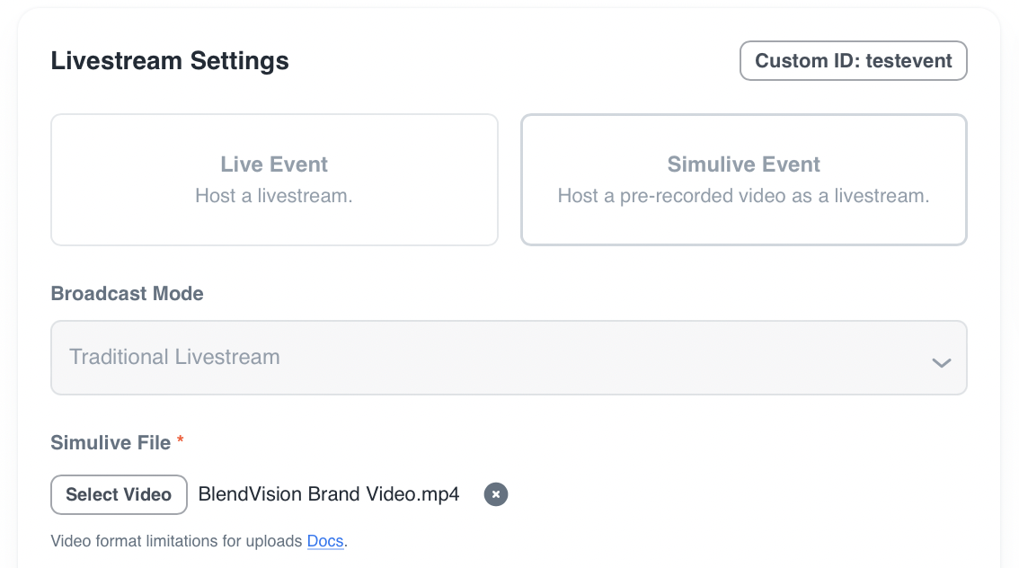
Task: Click the Livestream Settings heading
Action: tap(170, 61)
